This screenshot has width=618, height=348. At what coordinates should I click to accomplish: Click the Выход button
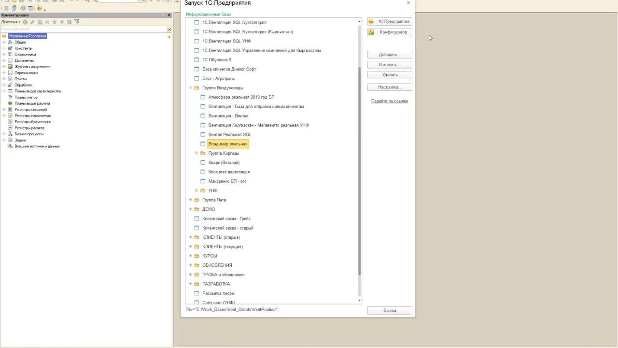390,310
